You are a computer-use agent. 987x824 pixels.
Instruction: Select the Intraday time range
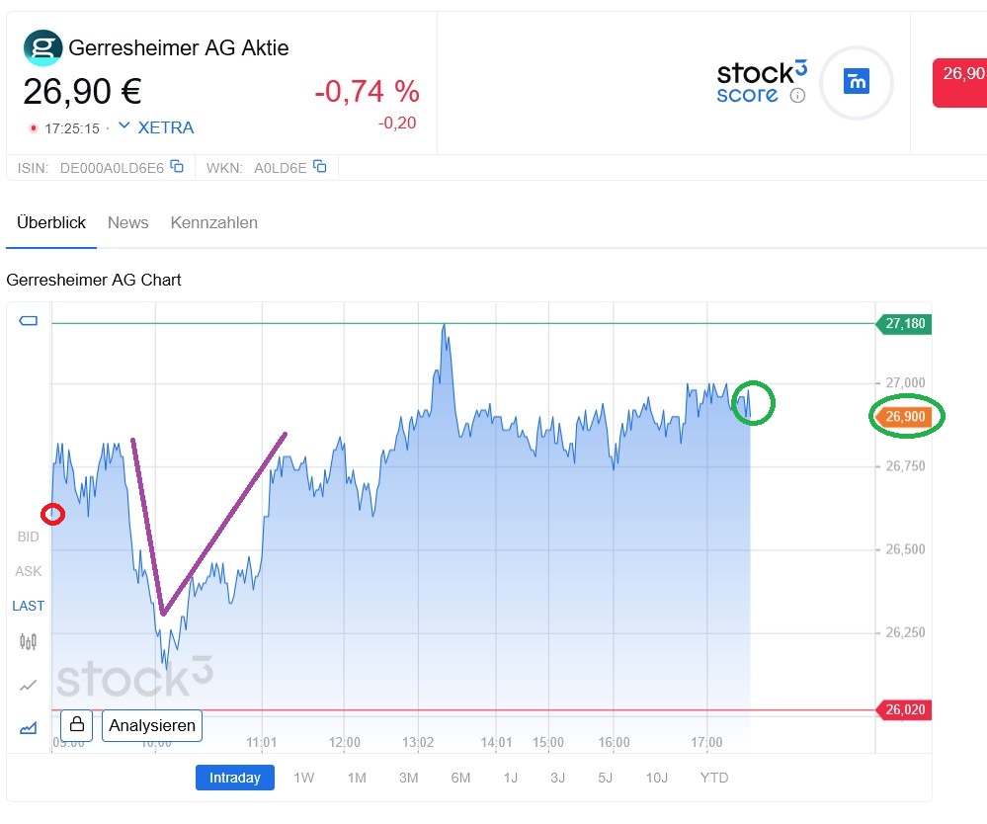tap(236, 778)
